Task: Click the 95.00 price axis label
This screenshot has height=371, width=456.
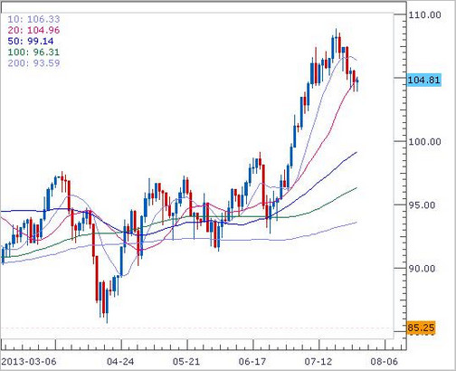Action: click(x=422, y=205)
